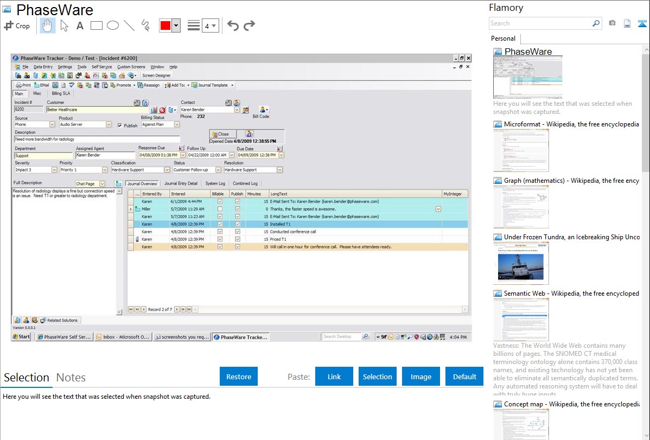
Task: Toggle Billable checkbox for 'Conducted conference call' row
Action: pos(220,232)
